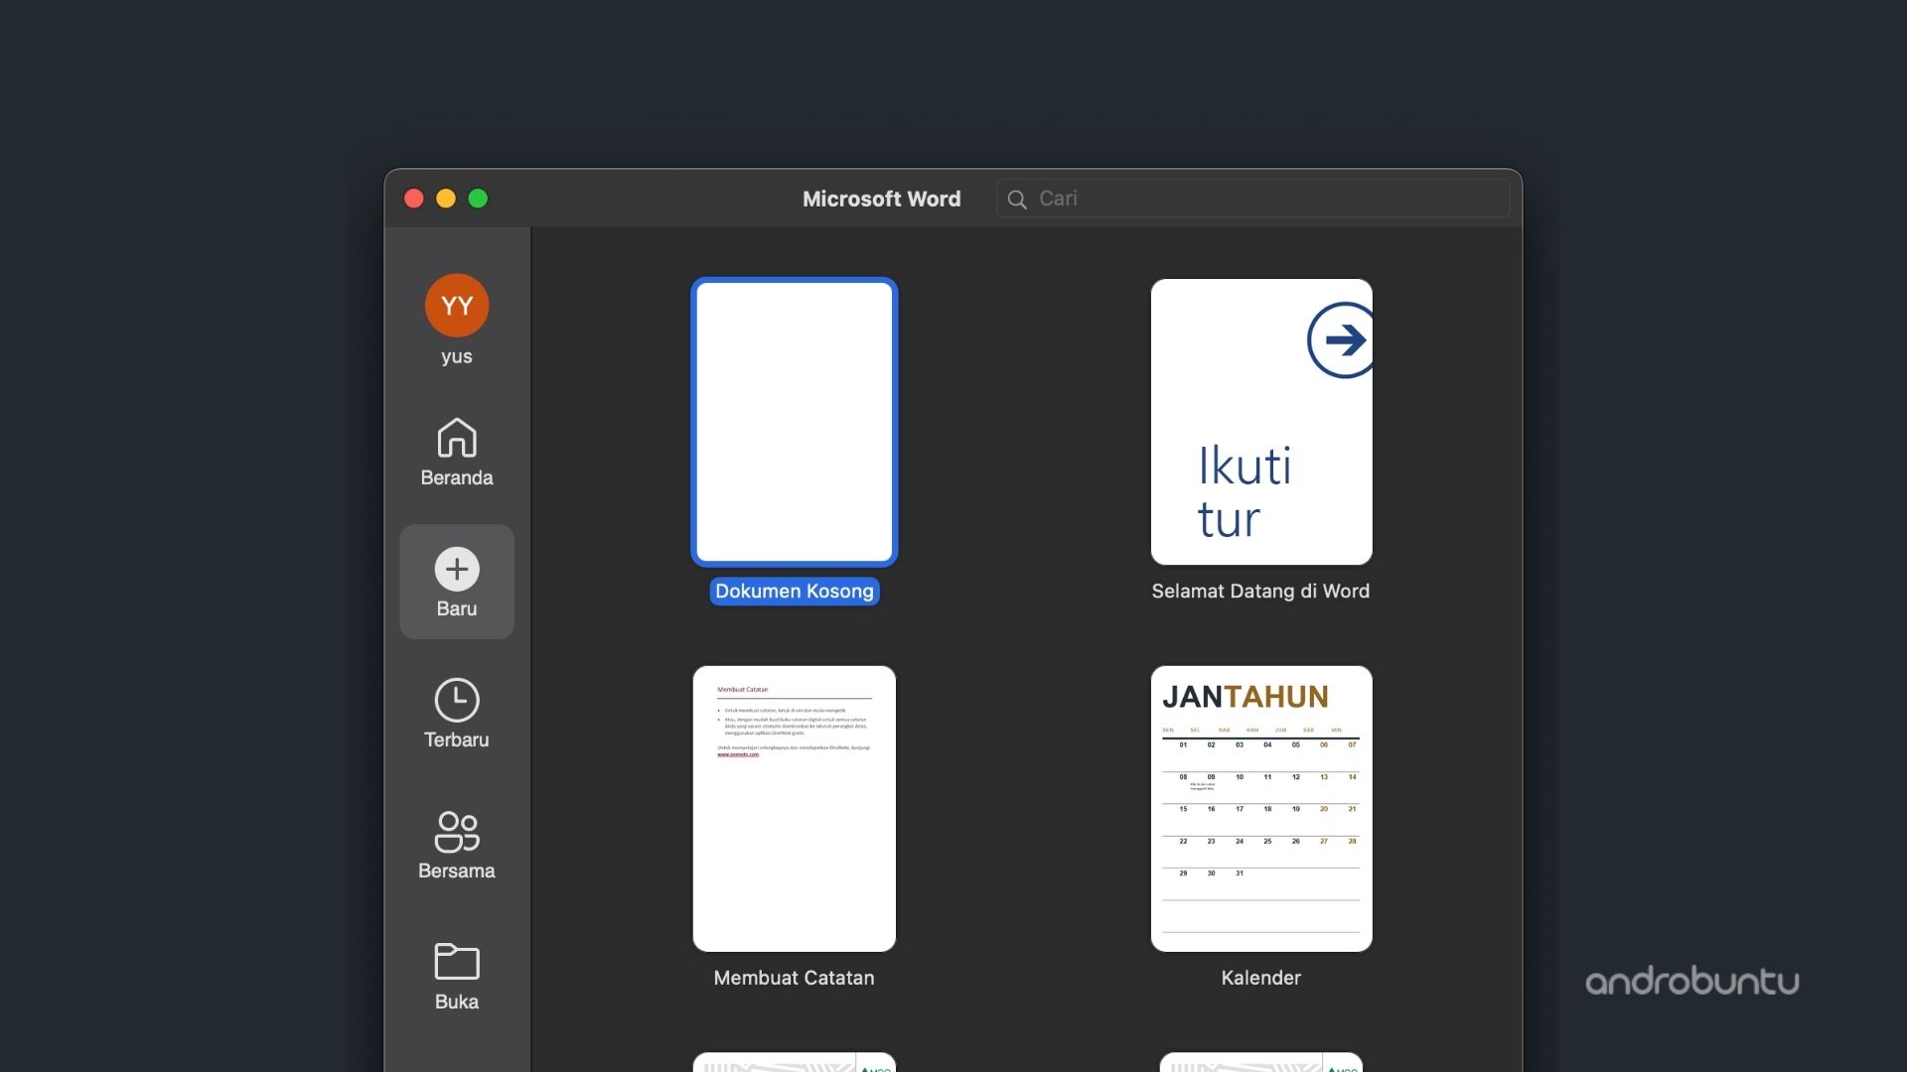Open the Terbaru section
Screen dimensions: 1907x1072
coord(456,715)
